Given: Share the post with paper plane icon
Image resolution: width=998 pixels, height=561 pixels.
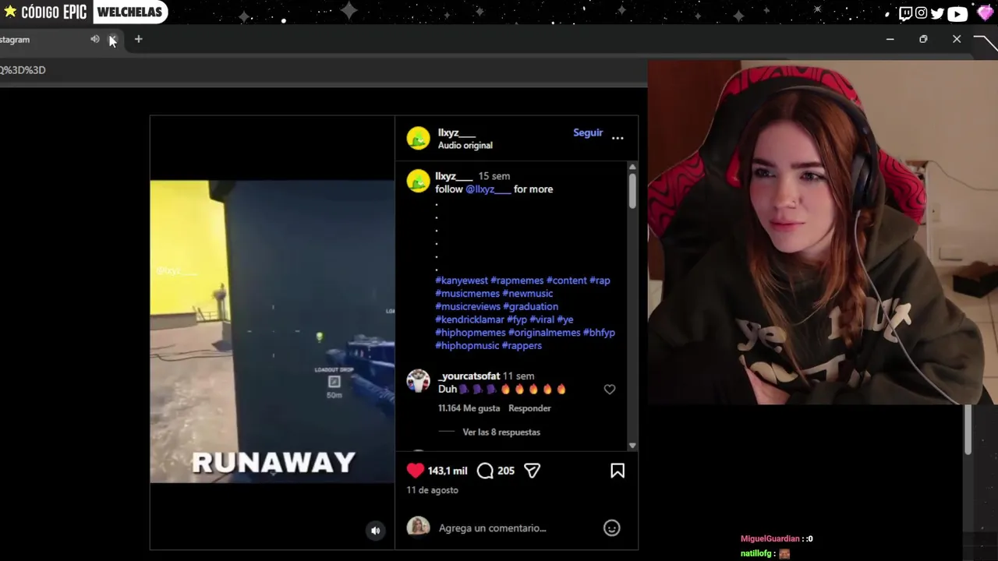Looking at the screenshot, I should click(532, 471).
